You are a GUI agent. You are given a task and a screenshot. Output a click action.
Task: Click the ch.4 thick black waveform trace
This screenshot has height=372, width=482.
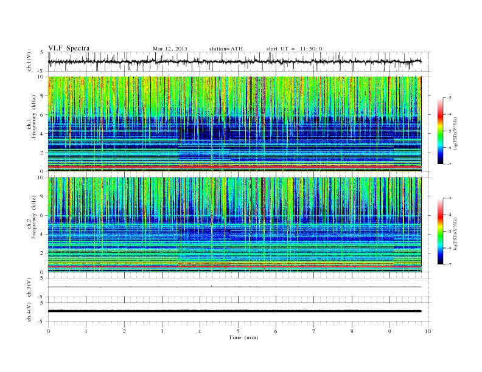(x=235, y=311)
